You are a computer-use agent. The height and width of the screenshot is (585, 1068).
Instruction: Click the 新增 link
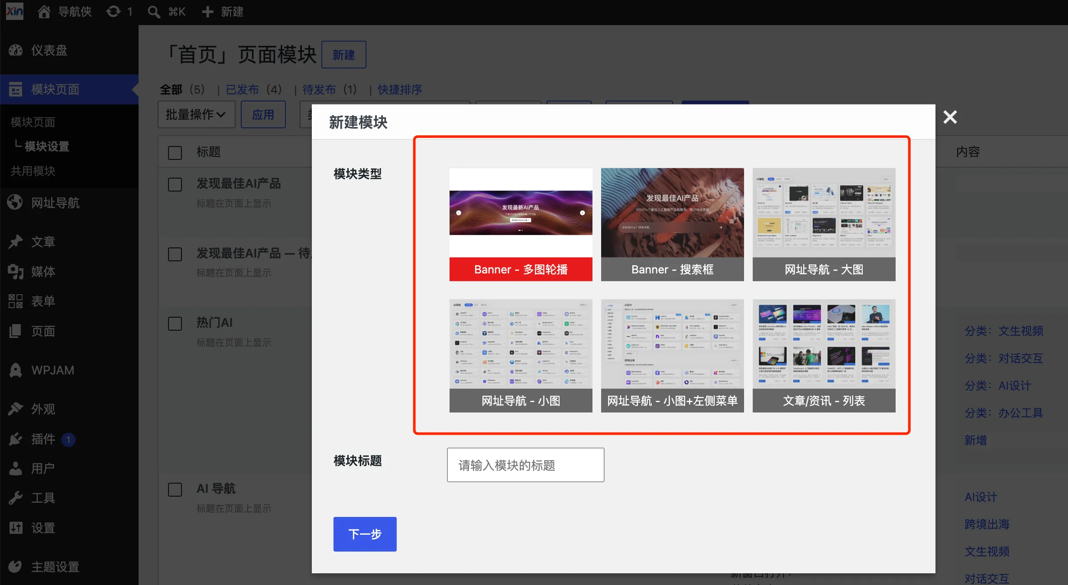coord(976,440)
